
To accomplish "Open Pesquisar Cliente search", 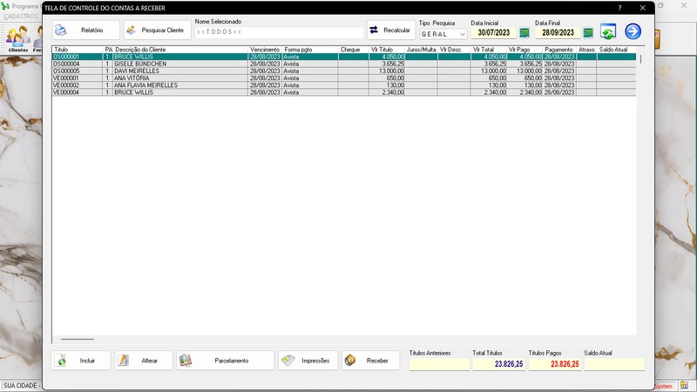I will [x=158, y=30].
